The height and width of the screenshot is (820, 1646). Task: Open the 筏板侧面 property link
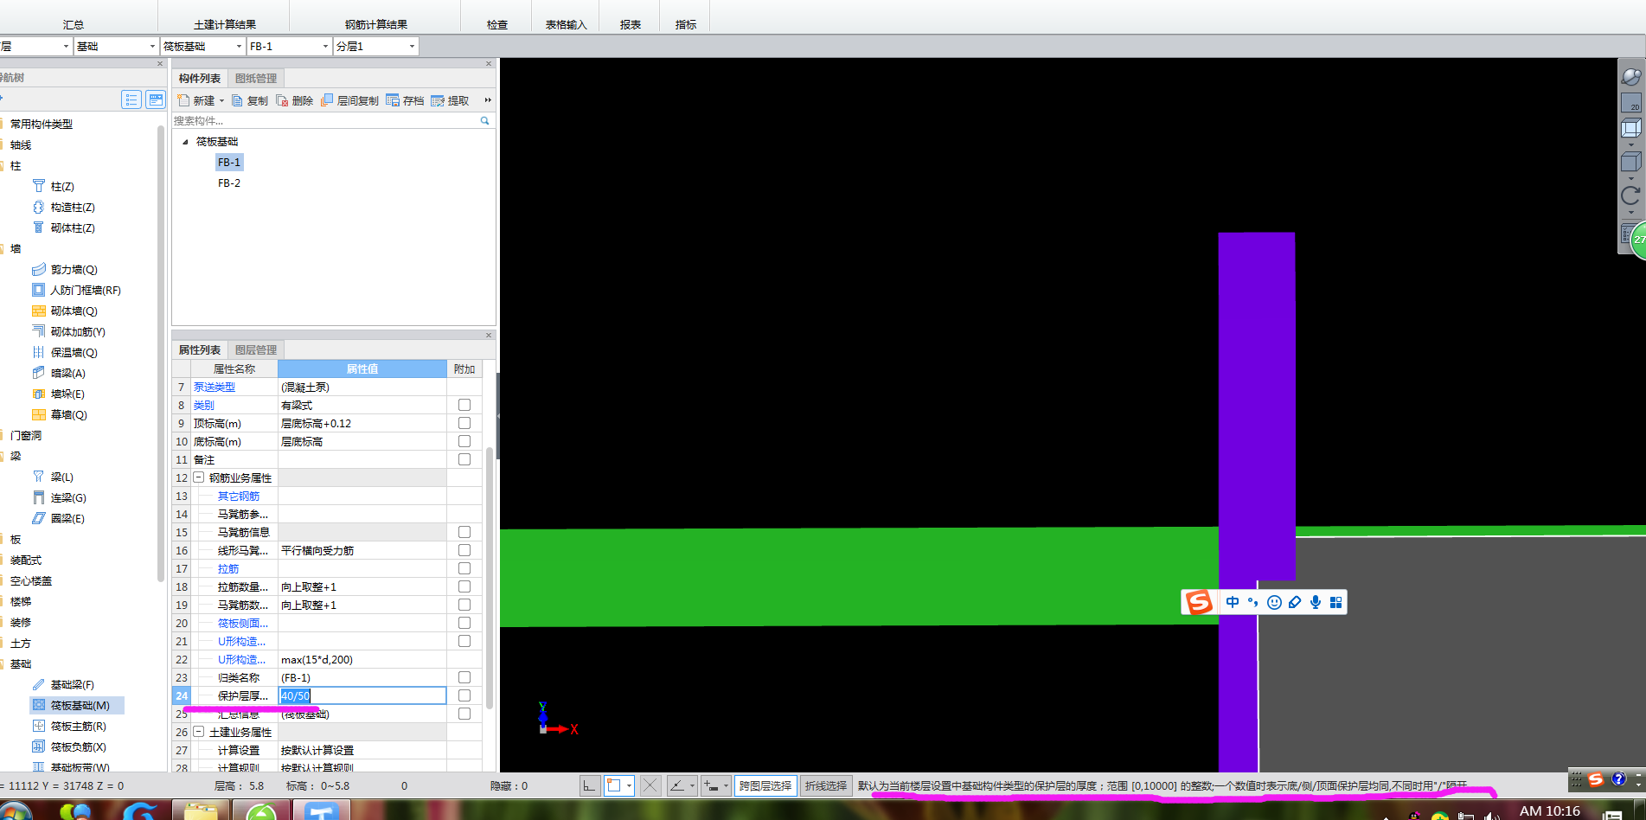point(243,623)
